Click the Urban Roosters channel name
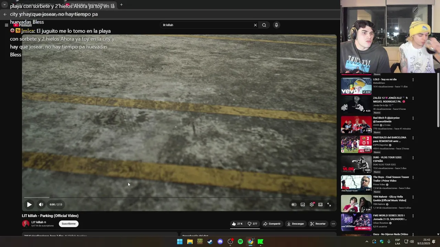This screenshot has height=247, width=440. click(381, 223)
